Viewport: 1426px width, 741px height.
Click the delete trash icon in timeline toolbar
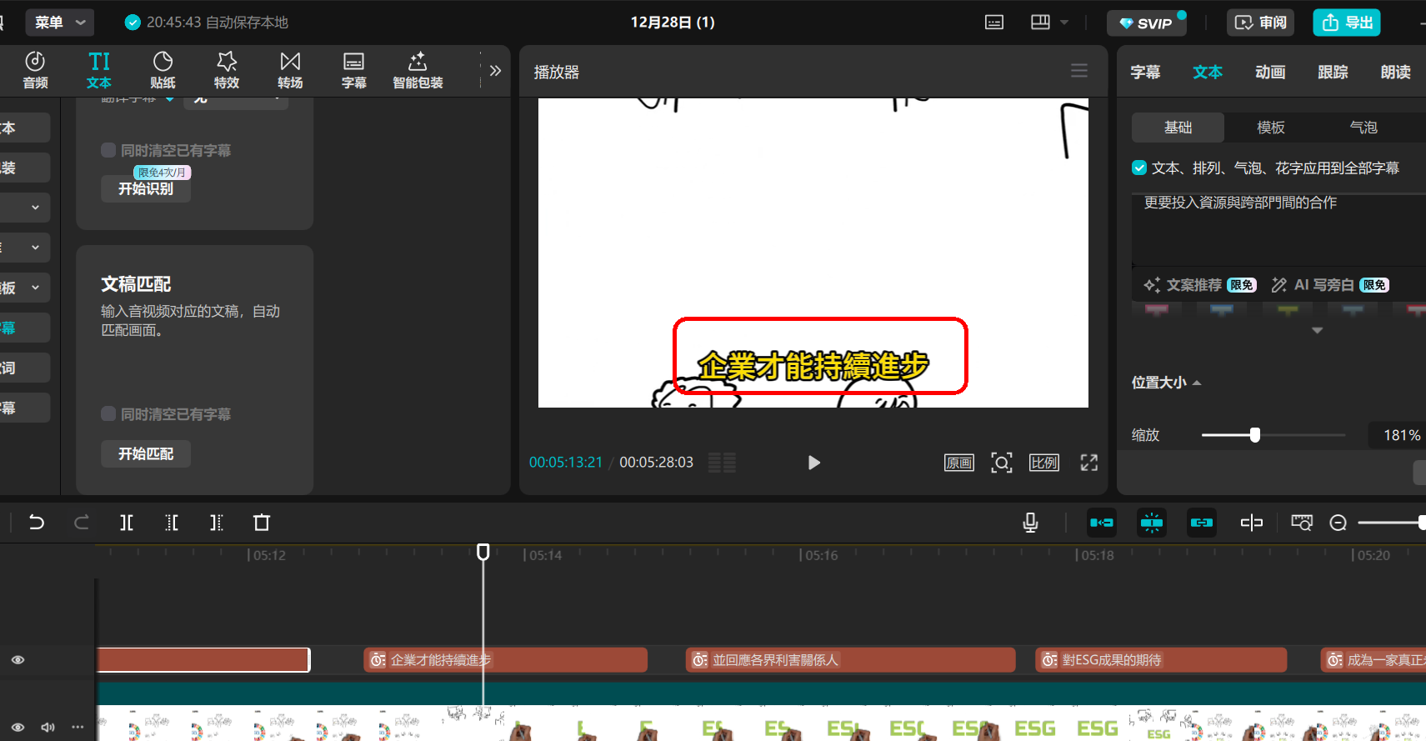point(262,523)
